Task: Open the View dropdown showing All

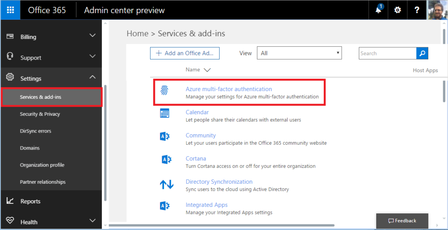Action: (299, 53)
